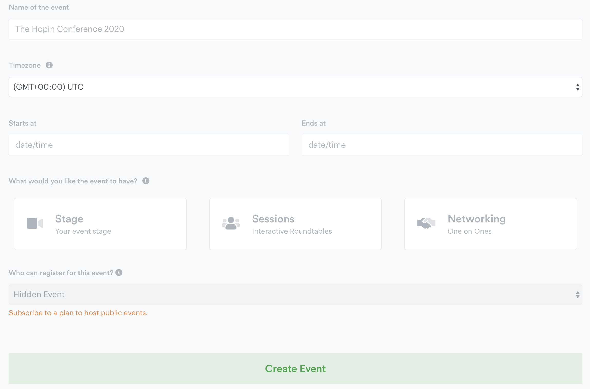Viewport: 590px width, 389px height.
Task: Select the Stage camera icon
Action: click(x=35, y=223)
